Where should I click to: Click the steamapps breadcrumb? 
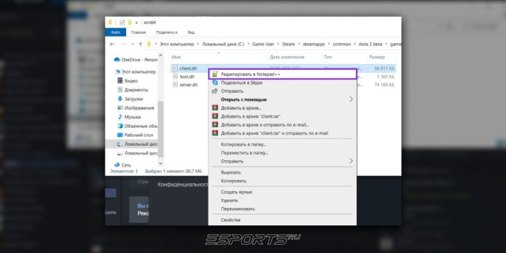click(314, 44)
